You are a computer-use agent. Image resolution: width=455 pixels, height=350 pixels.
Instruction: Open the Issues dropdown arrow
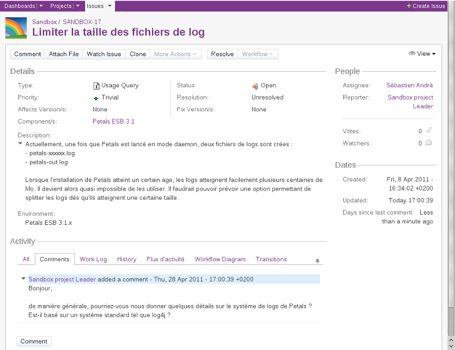[x=110, y=6]
